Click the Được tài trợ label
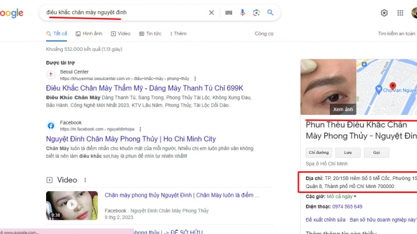The width and height of the screenshot is (417, 234). 60,63
